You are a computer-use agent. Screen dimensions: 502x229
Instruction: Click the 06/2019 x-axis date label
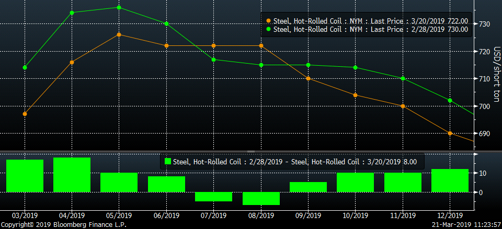tap(166, 215)
